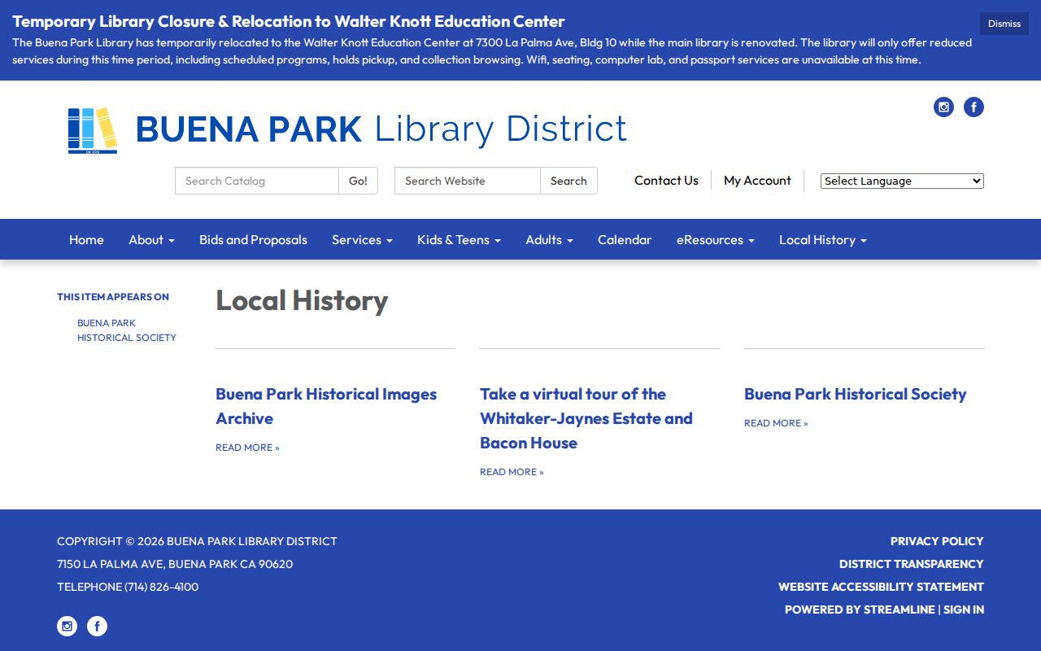Read more about Historical Images Archive
Screen dimensions: 1041x651
(x=247, y=448)
